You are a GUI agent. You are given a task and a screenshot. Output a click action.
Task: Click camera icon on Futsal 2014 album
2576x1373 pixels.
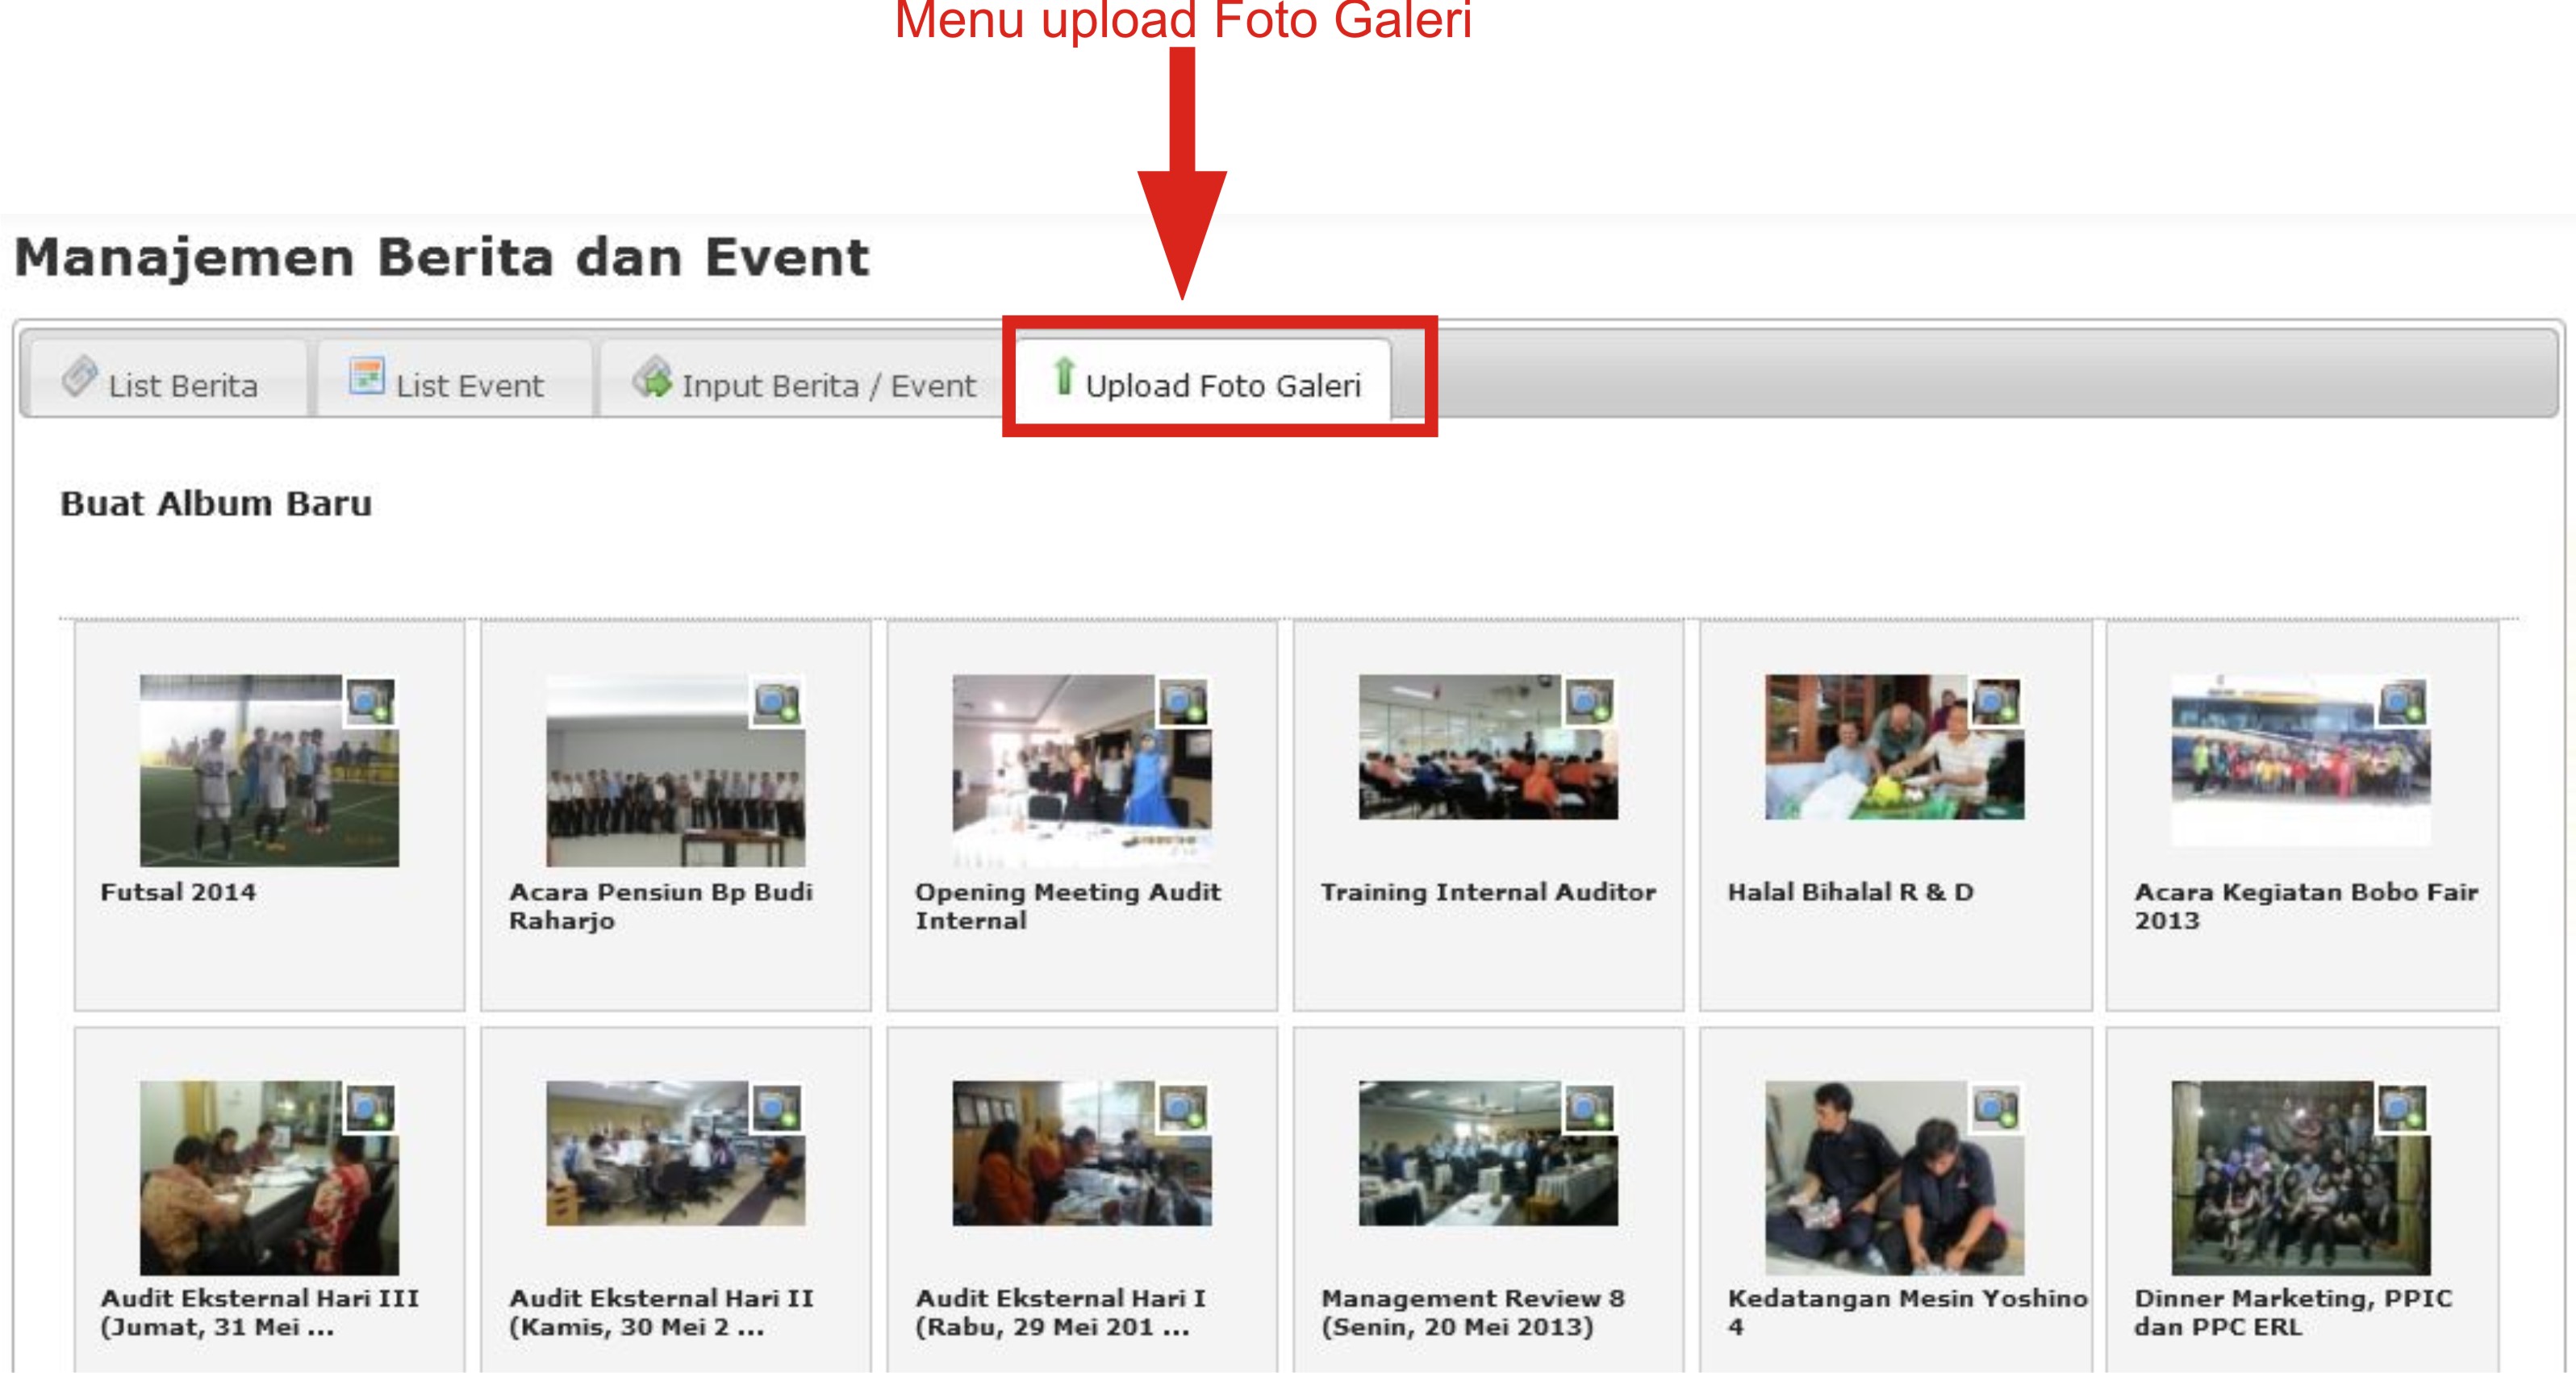[x=370, y=702]
